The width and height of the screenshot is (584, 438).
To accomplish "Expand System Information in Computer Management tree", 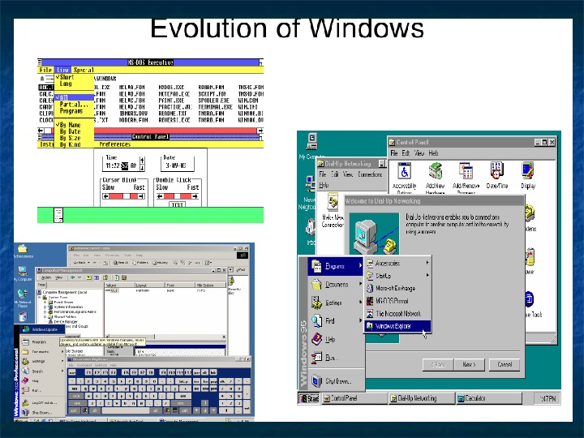I will click(x=45, y=307).
